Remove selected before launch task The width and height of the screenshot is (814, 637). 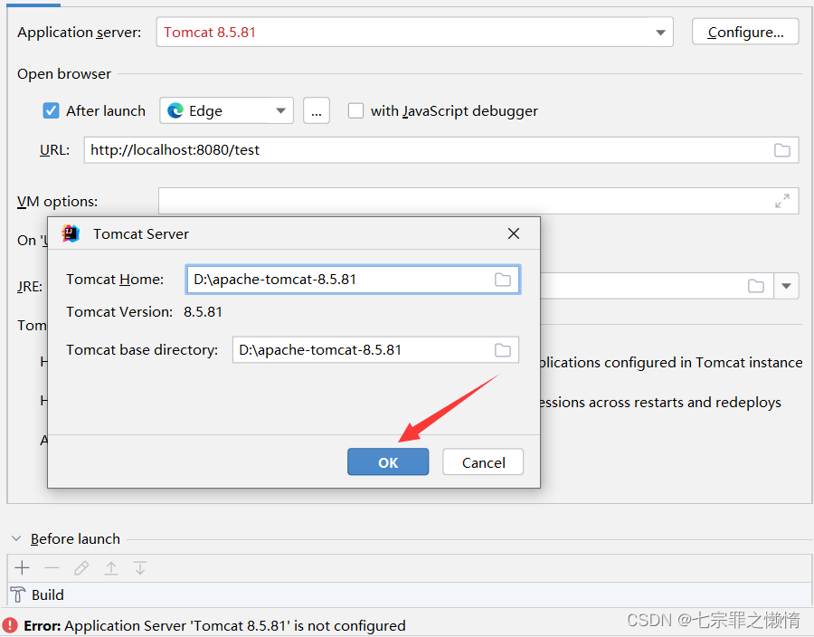pos(52,568)
